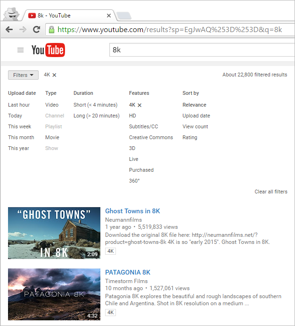Open the Timestorm Films channel

pyautogui.click(x=126, y=281)
